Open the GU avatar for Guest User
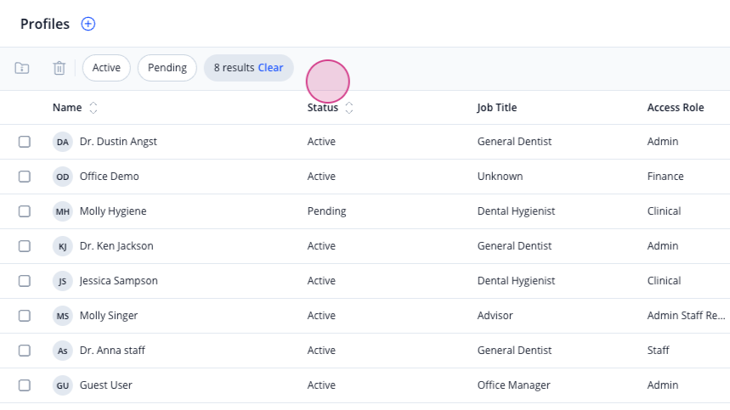 (x=62, y=385)
